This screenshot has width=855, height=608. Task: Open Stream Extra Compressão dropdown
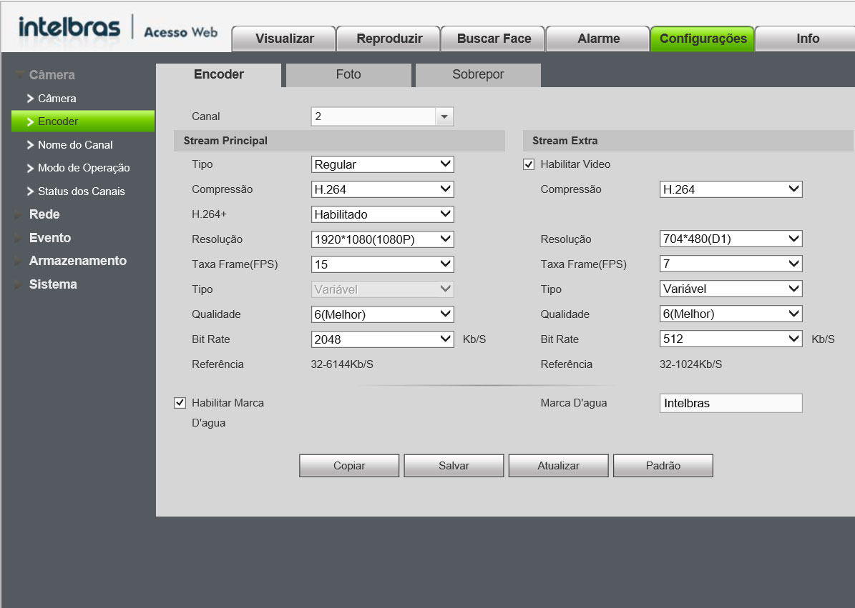[731, 189]
